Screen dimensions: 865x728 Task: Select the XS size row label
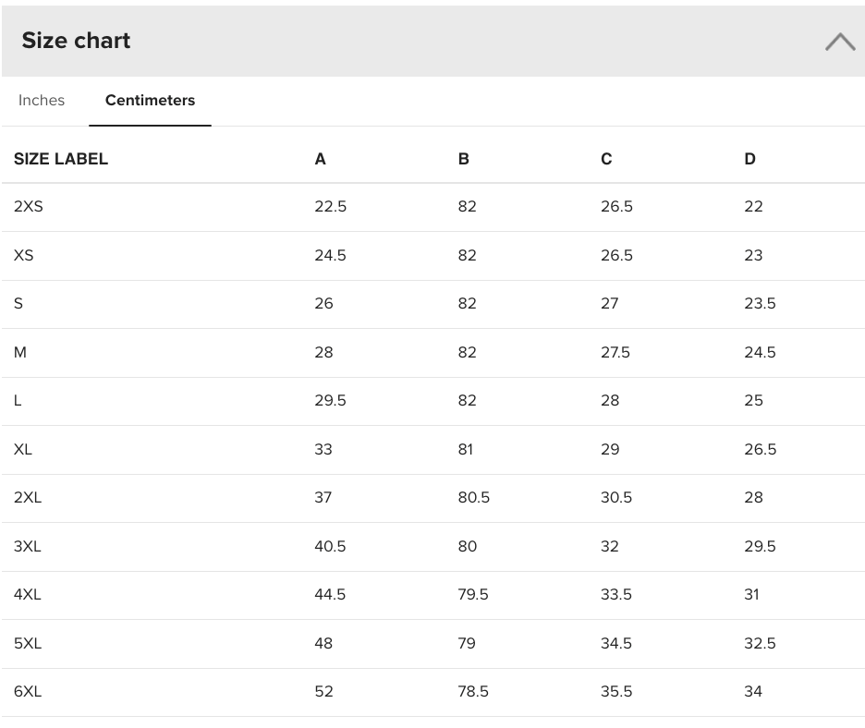pos(24,255)
